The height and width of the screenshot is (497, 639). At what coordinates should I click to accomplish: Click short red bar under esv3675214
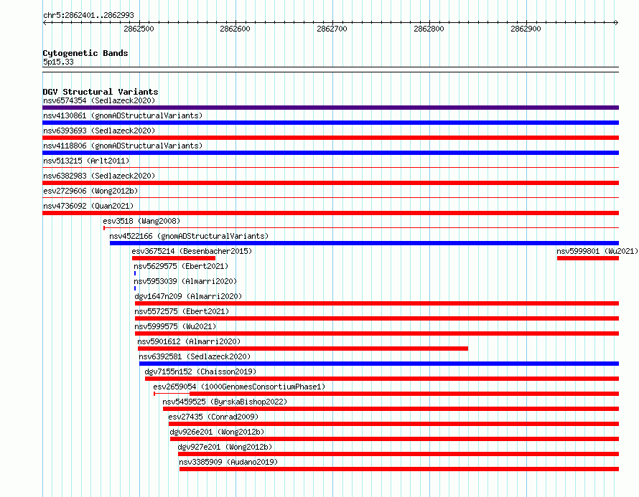[174, 258]
